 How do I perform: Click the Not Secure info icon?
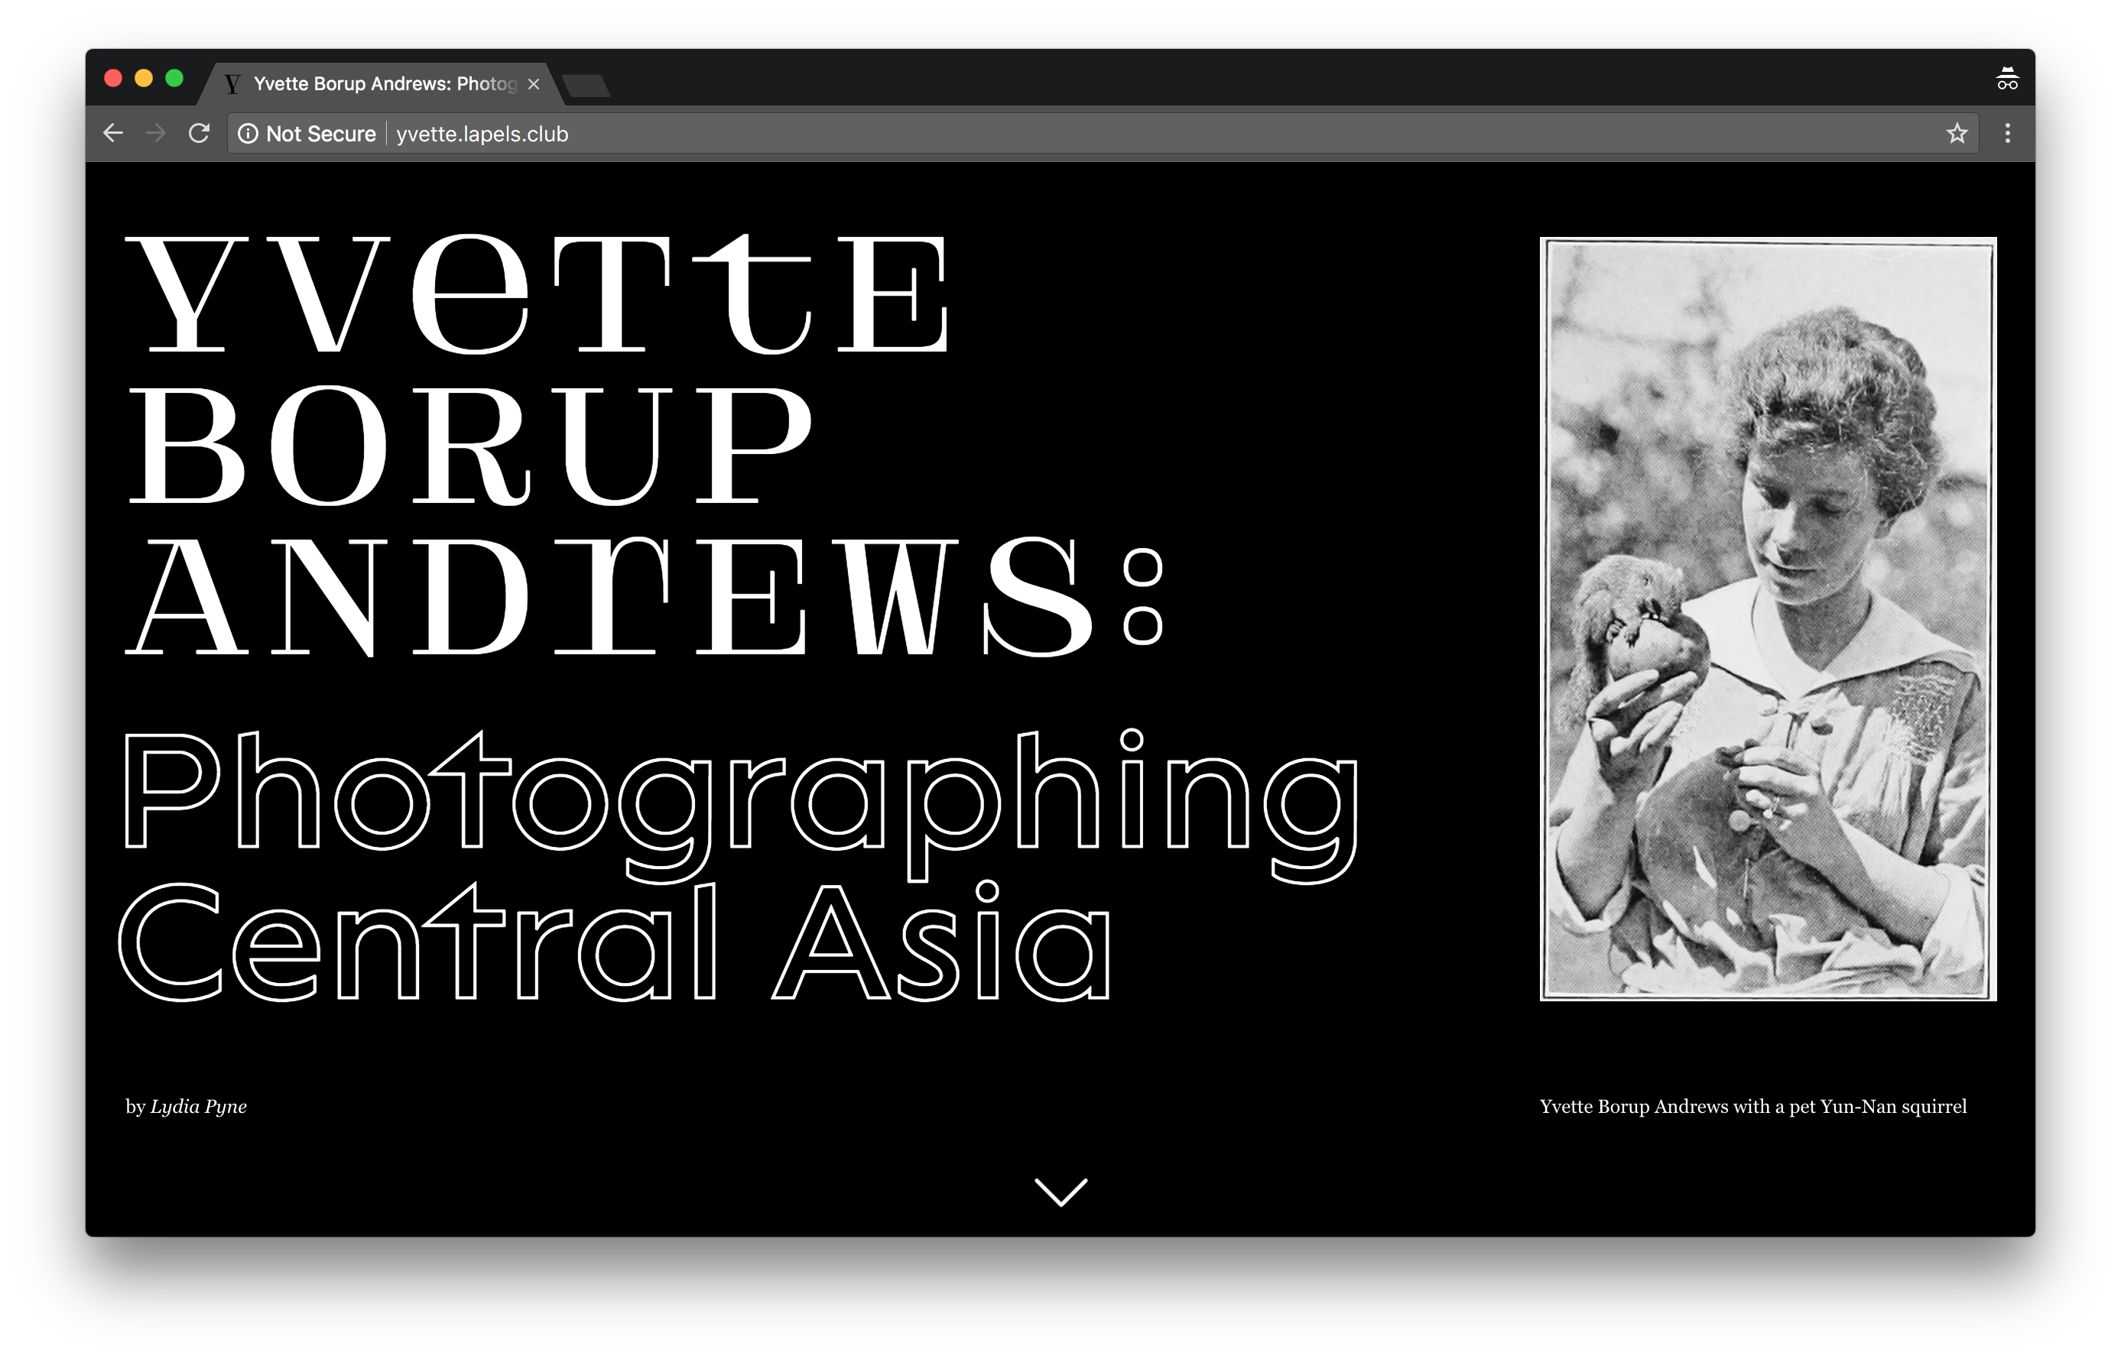(248, 133)
